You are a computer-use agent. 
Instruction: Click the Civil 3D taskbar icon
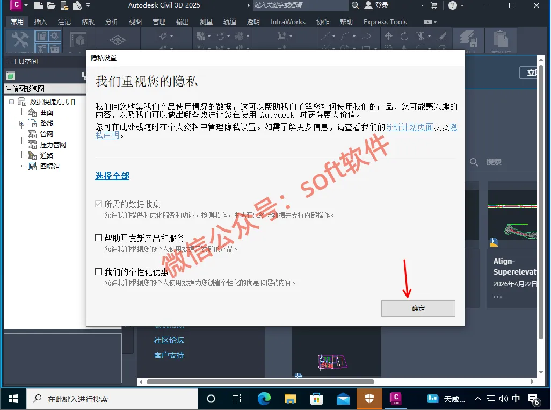(x=396, y=399)
